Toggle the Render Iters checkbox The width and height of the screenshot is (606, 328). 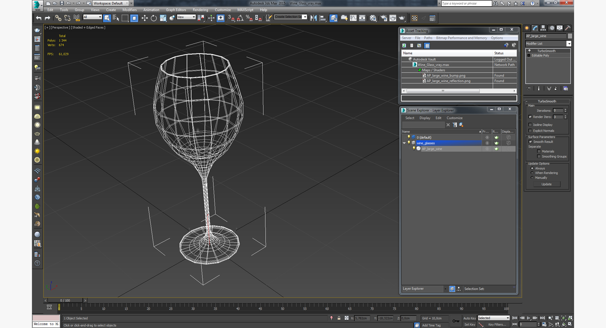[x=530, y=117]
